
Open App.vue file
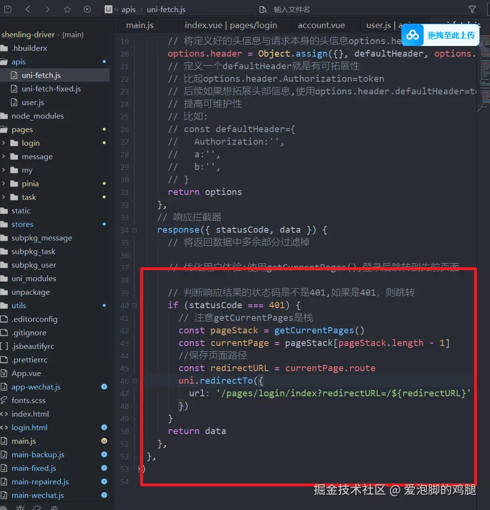[26, 374]
